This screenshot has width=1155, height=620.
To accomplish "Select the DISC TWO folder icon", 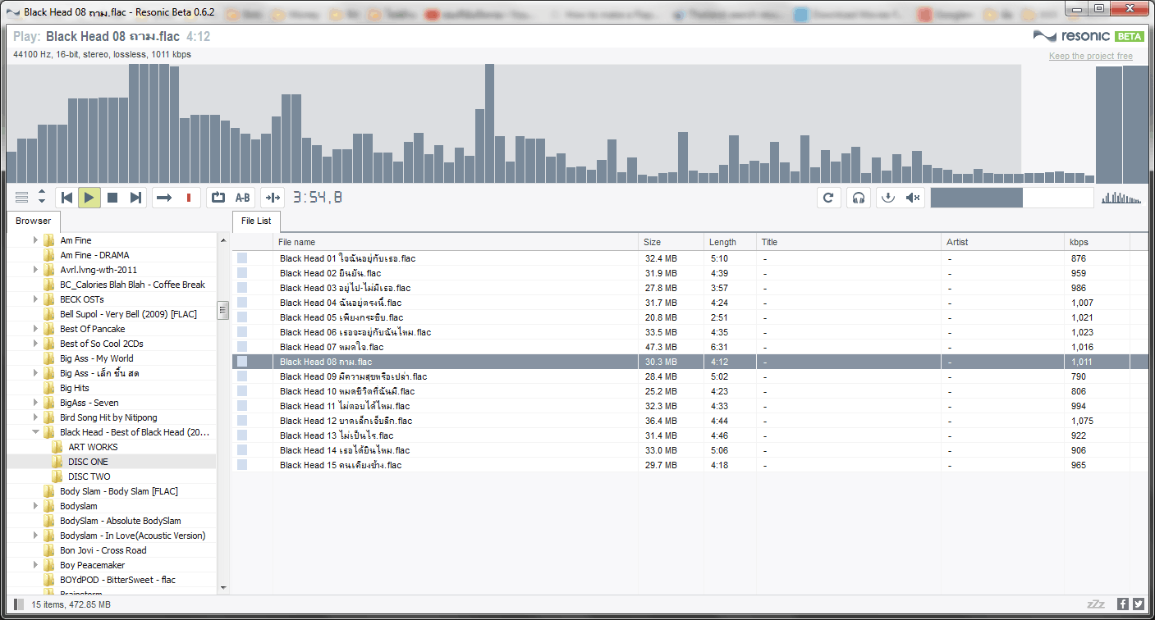I will (57, 476).
